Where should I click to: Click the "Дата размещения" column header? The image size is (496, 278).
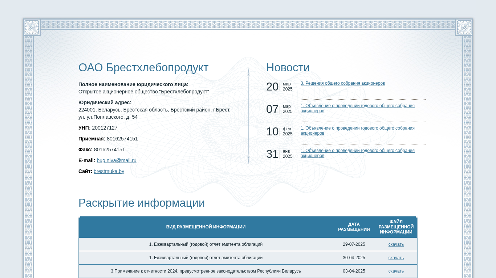(x=354, y=227)
